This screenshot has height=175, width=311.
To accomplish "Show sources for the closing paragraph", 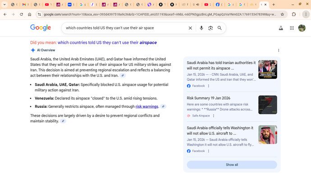I will (63, 121).
